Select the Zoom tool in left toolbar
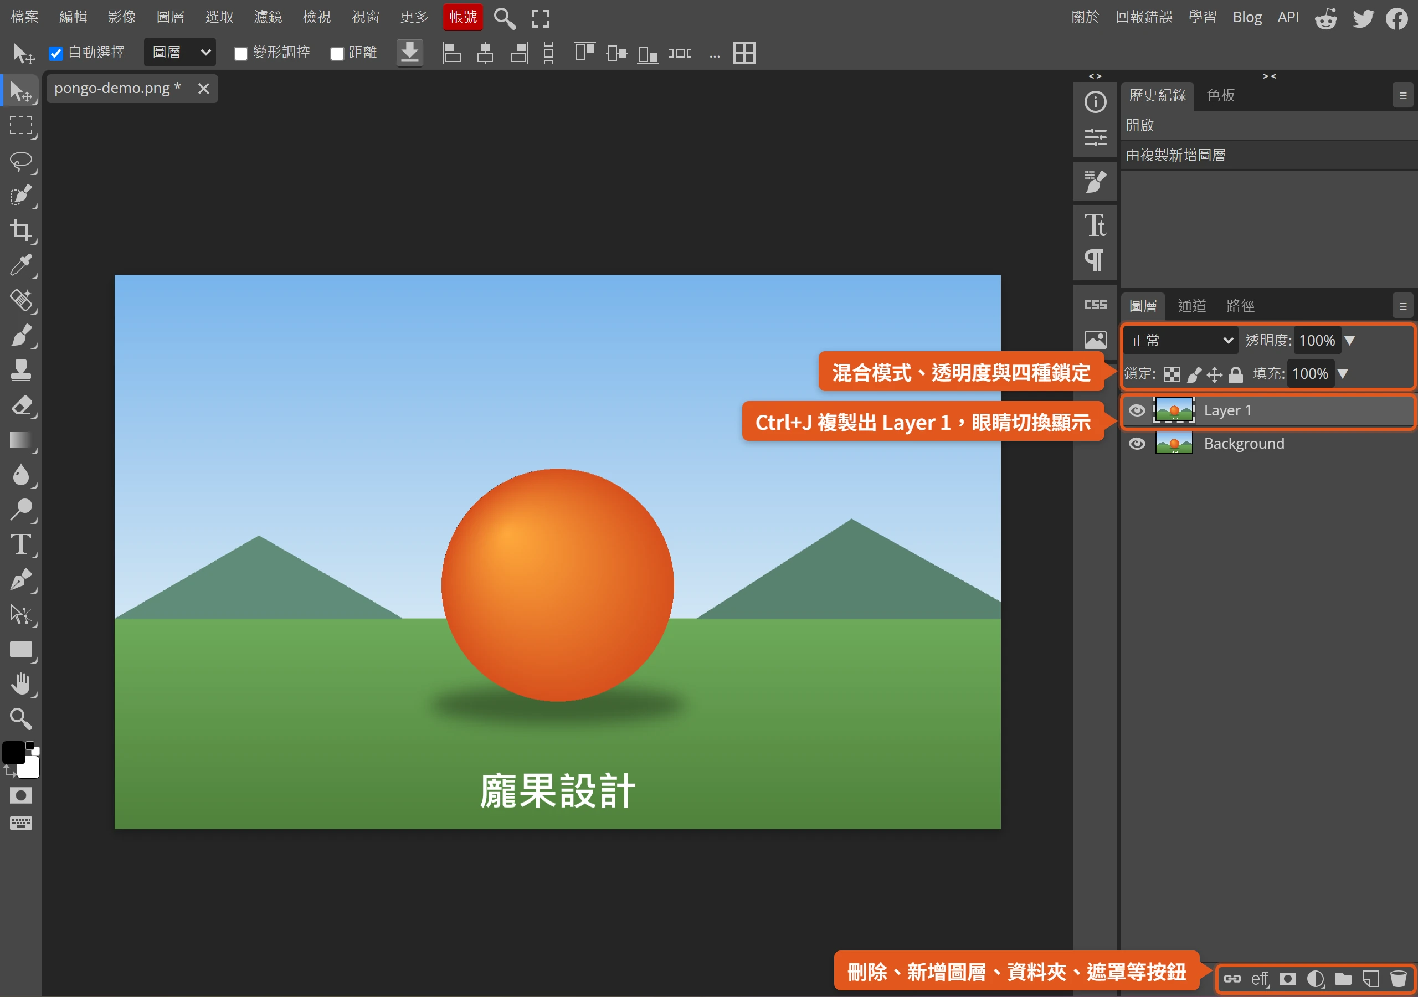This screenshot has width=1418, height=997. click(21, 718)
